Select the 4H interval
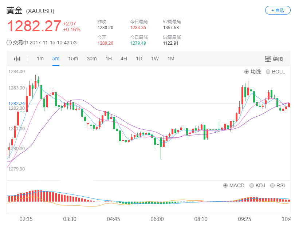The image size is (295, 229). coord(123,58)
